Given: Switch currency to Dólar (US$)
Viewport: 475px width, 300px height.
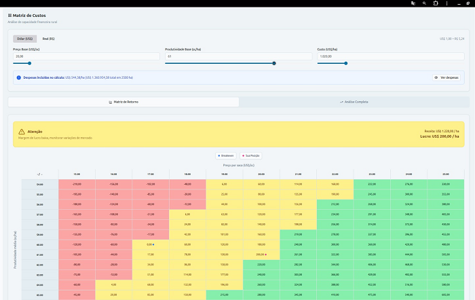Looking at the screenshot, I should (24, 39).
